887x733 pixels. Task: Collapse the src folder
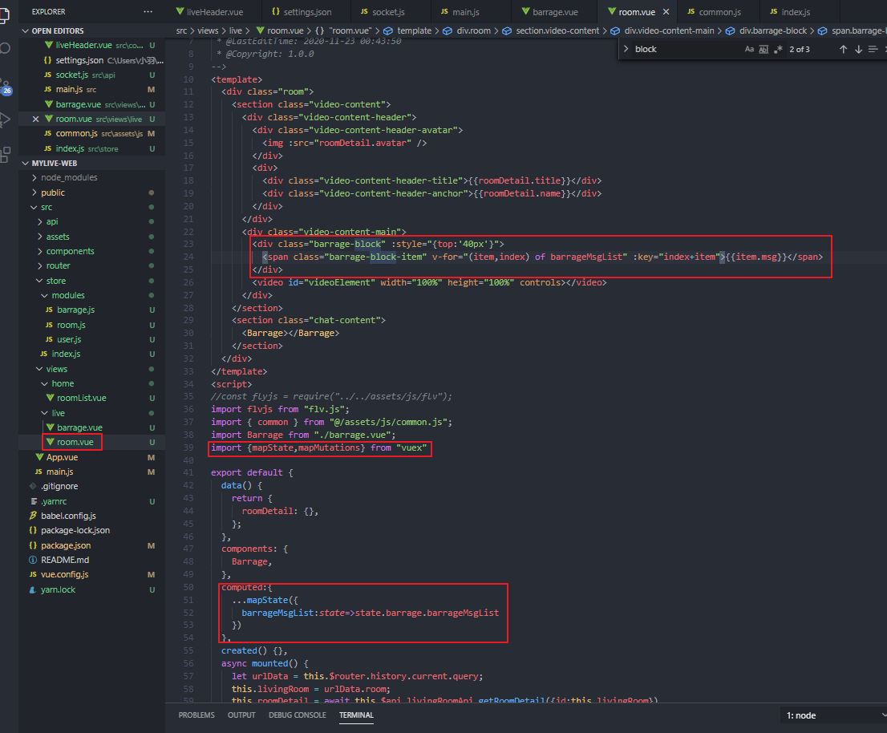pyautogui.click(x=47, y=207)
